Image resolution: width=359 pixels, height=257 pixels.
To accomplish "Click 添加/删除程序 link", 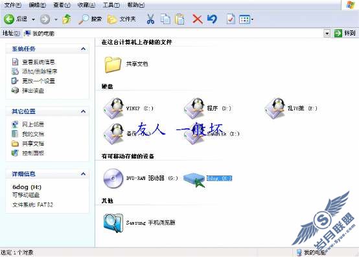I will pyautogui.click(x=40, y=72).
